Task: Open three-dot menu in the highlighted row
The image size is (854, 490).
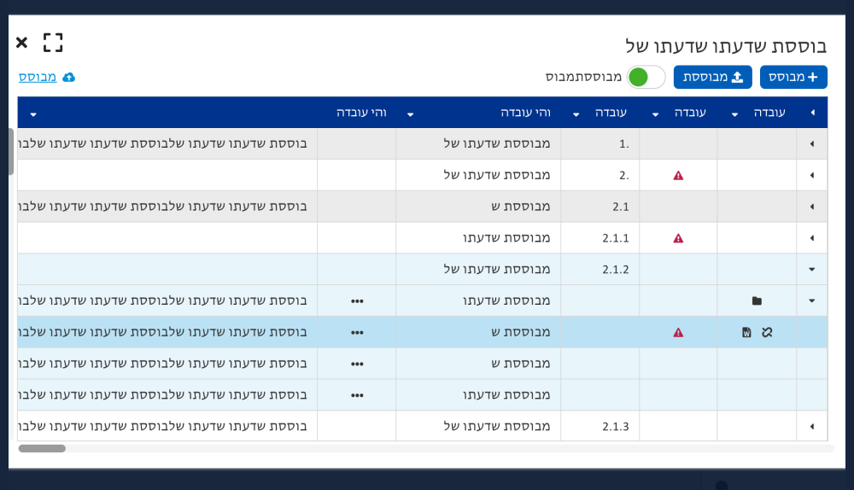Action: [357, 333]
